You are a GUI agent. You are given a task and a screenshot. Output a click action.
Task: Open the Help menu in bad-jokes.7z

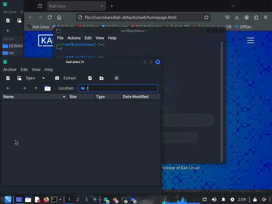[49, 70]
